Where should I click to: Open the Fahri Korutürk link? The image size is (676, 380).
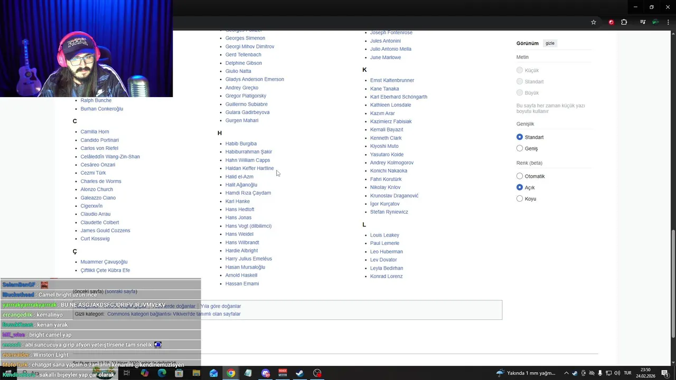tap(386, 179)
